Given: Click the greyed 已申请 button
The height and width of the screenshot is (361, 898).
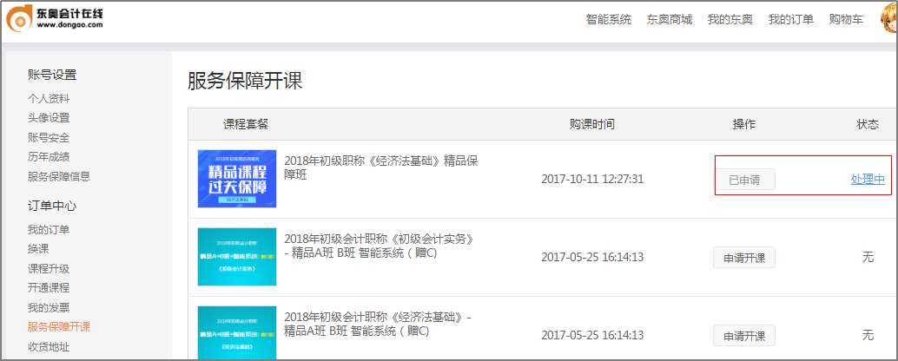Looking at the screenshot, I should (x=744, y=180).
